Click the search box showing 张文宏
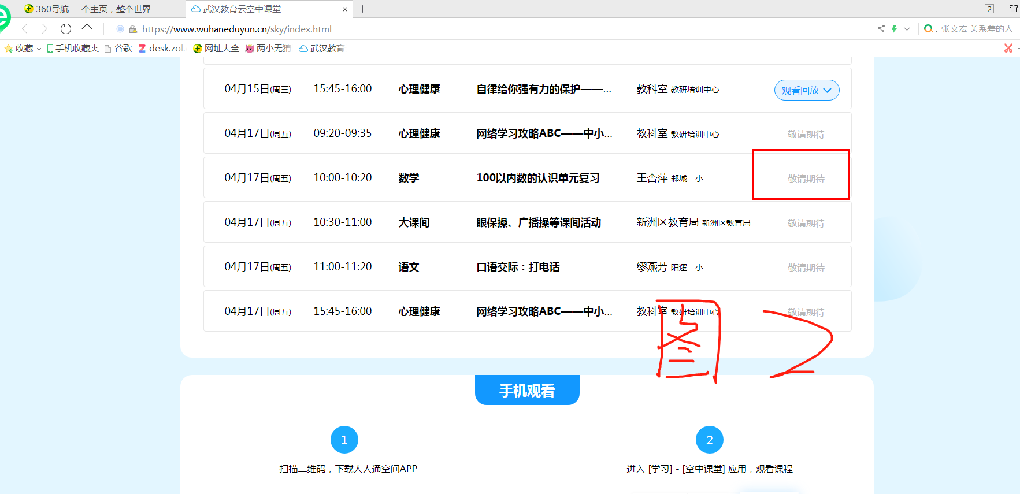This screenshot has width=1020, height=494. click(977, 28)
